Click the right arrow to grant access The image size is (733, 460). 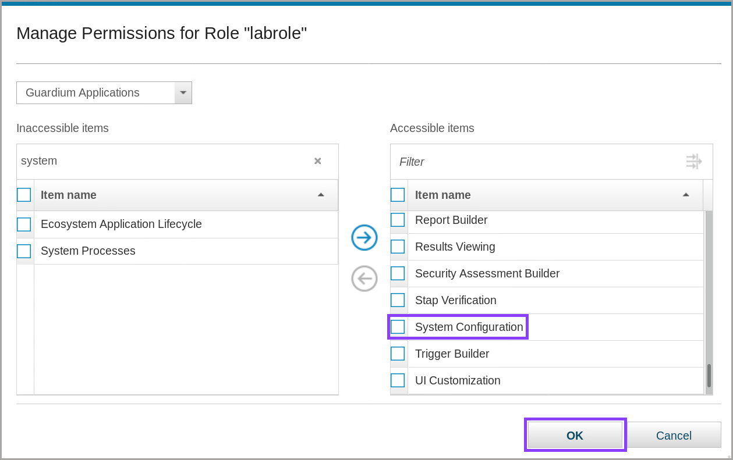click(x=364, y=238)
